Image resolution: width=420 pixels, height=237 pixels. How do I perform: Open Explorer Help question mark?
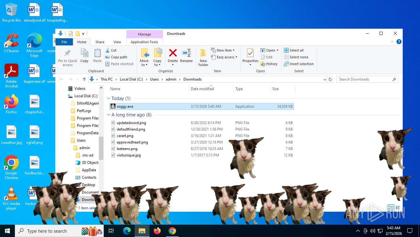pos(399,42)
